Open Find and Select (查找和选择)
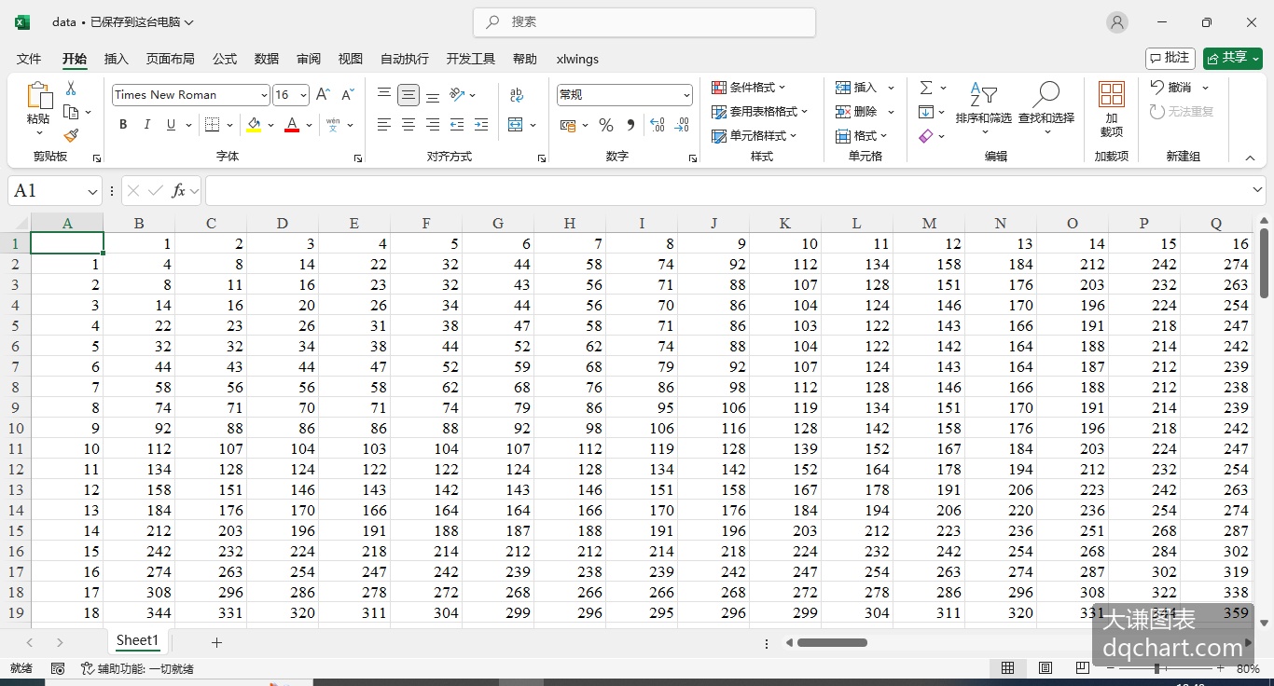The height and width of the screenshot is (686, 1274). coord(1046,106)
